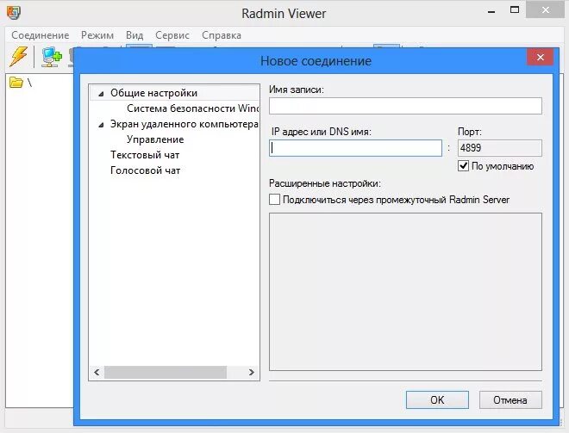Select Голосовой чат in the settings tree

(x=145, y=170)
